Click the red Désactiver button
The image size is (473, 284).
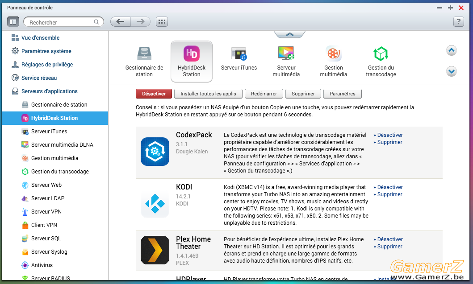coord(154,94)
